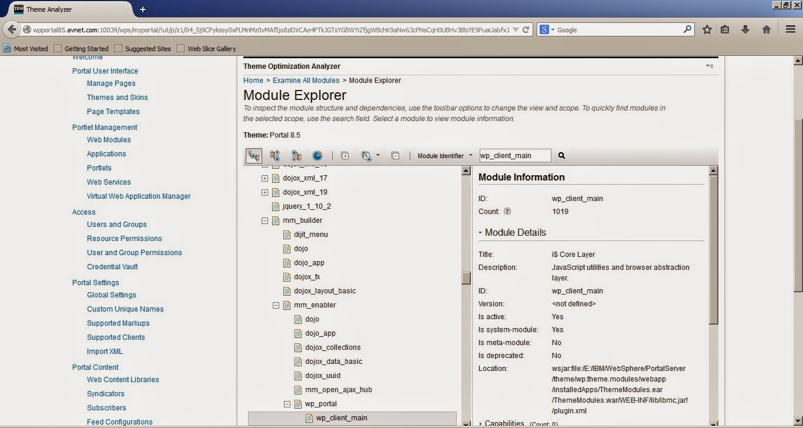Collapse the mm_enabler tree node

coord(276,305)
